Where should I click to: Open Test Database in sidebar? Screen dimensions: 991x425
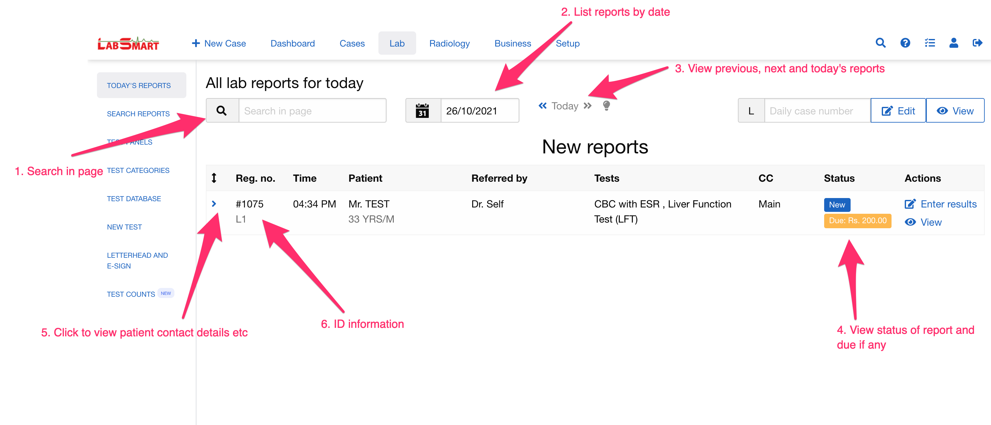[x=134, y=199]
